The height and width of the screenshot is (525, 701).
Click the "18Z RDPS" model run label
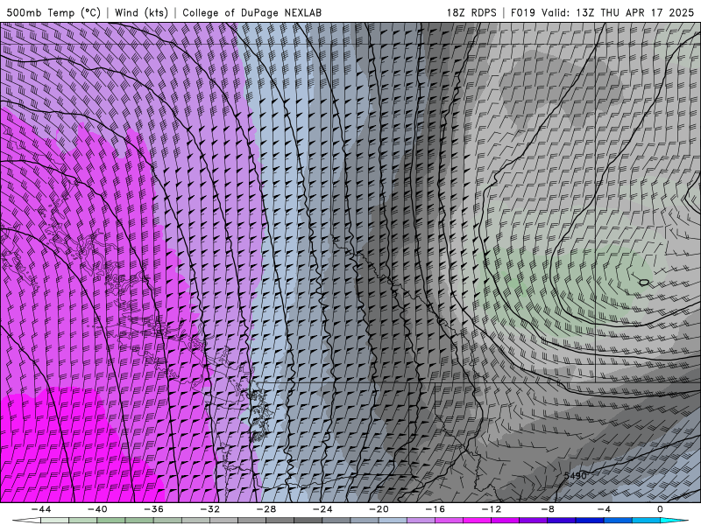(x=471, y=12)
